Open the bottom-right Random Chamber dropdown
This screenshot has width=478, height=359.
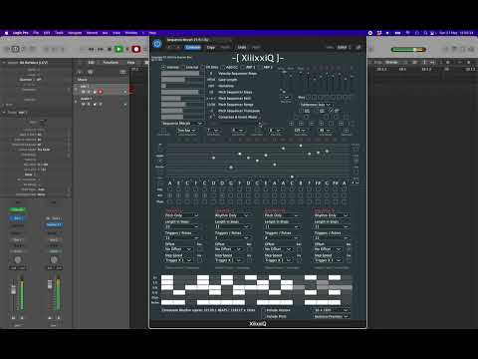(x=332, y=316)
